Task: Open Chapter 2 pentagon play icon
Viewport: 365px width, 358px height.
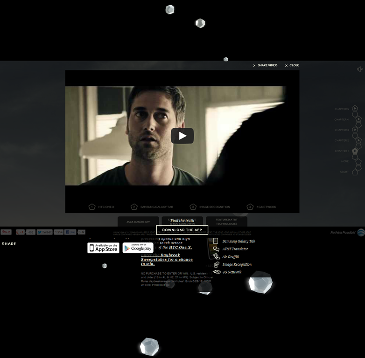Action: pos(358,140)
